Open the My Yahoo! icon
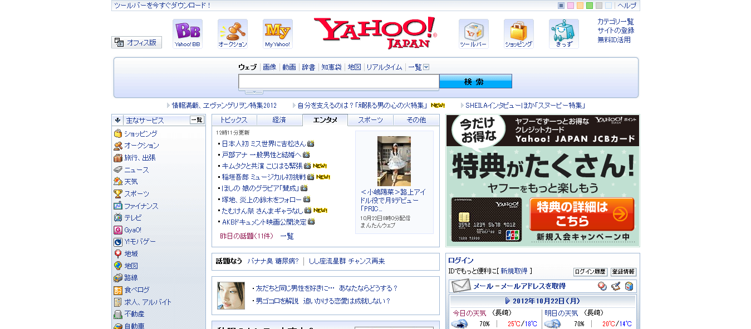The height and width of the screenshot is (329, 751). point(278,34)
